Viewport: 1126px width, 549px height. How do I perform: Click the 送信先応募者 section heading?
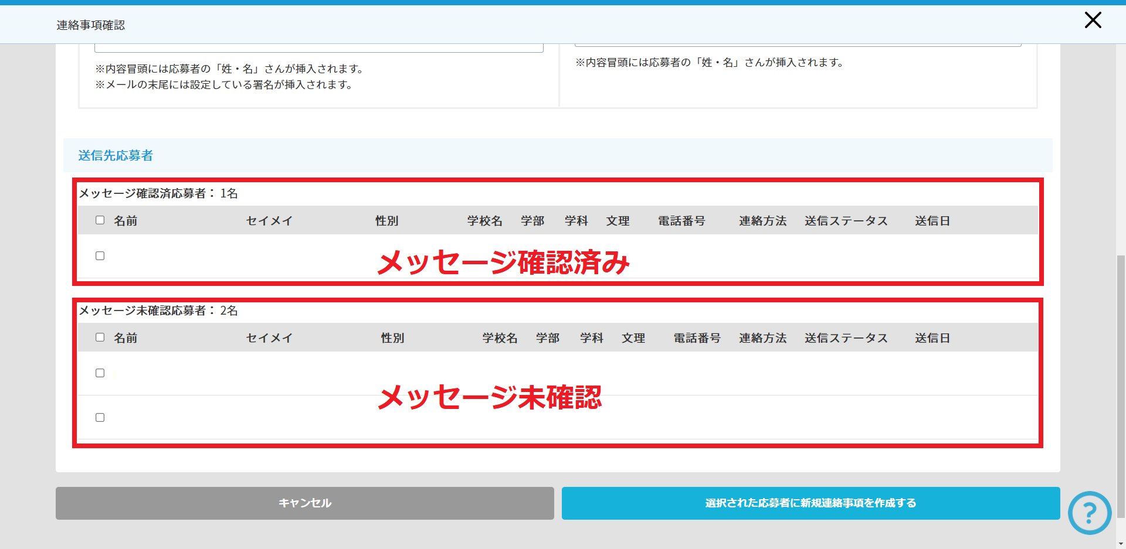[x=116, y=155]
